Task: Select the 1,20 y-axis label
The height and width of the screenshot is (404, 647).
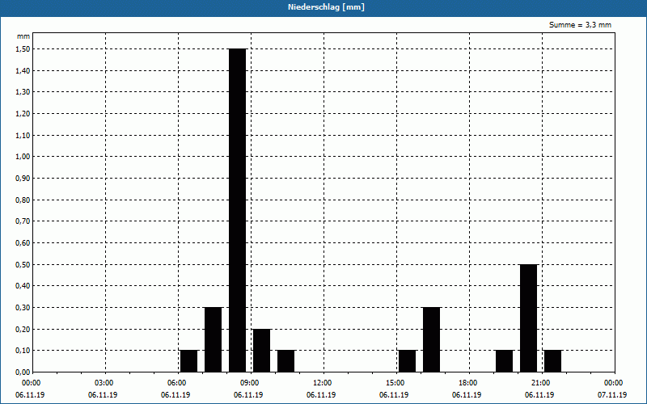Action: 23,113
